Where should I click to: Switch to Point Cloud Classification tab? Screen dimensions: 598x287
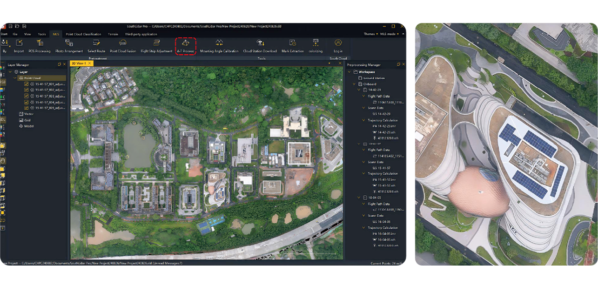pos(84,34)
